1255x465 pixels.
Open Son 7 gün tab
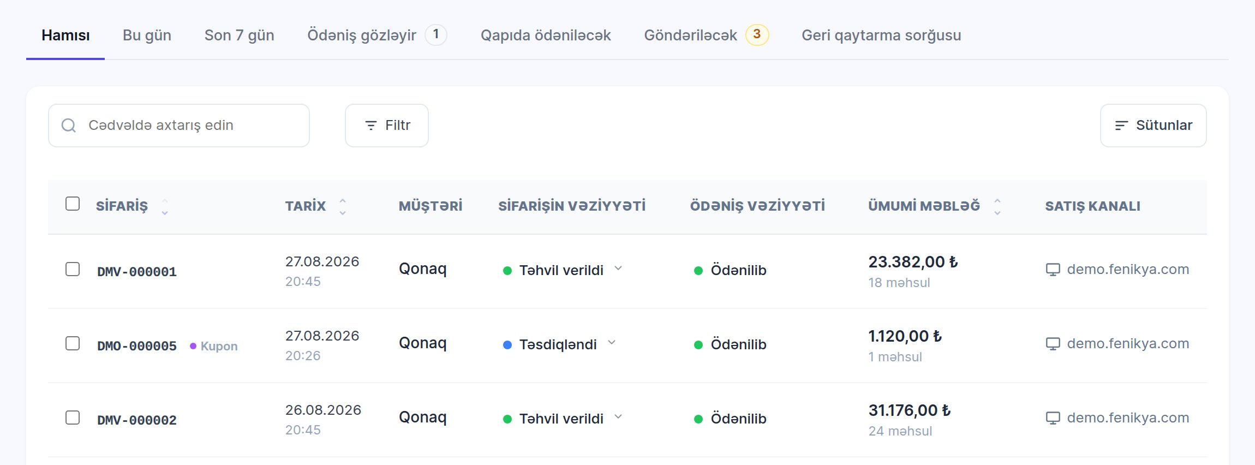(x=239, y=35)
